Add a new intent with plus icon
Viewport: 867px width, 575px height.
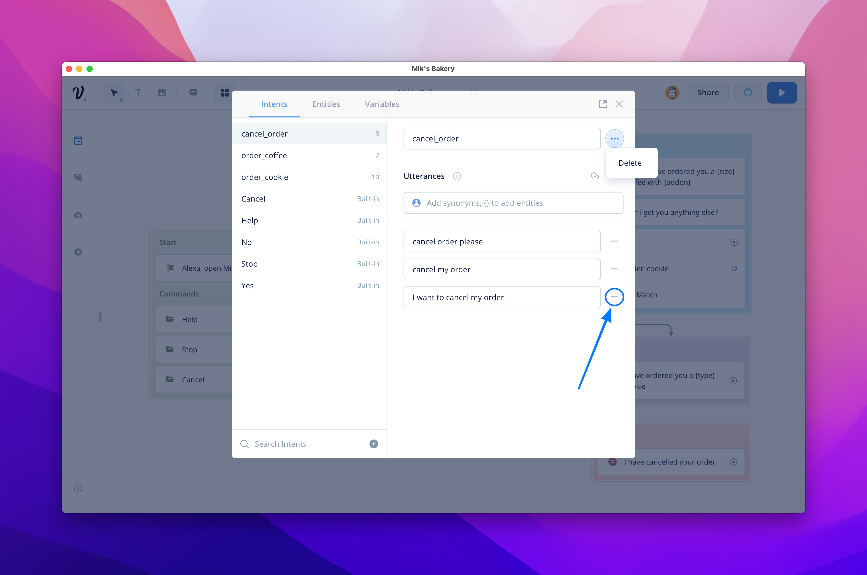(374, 444)
